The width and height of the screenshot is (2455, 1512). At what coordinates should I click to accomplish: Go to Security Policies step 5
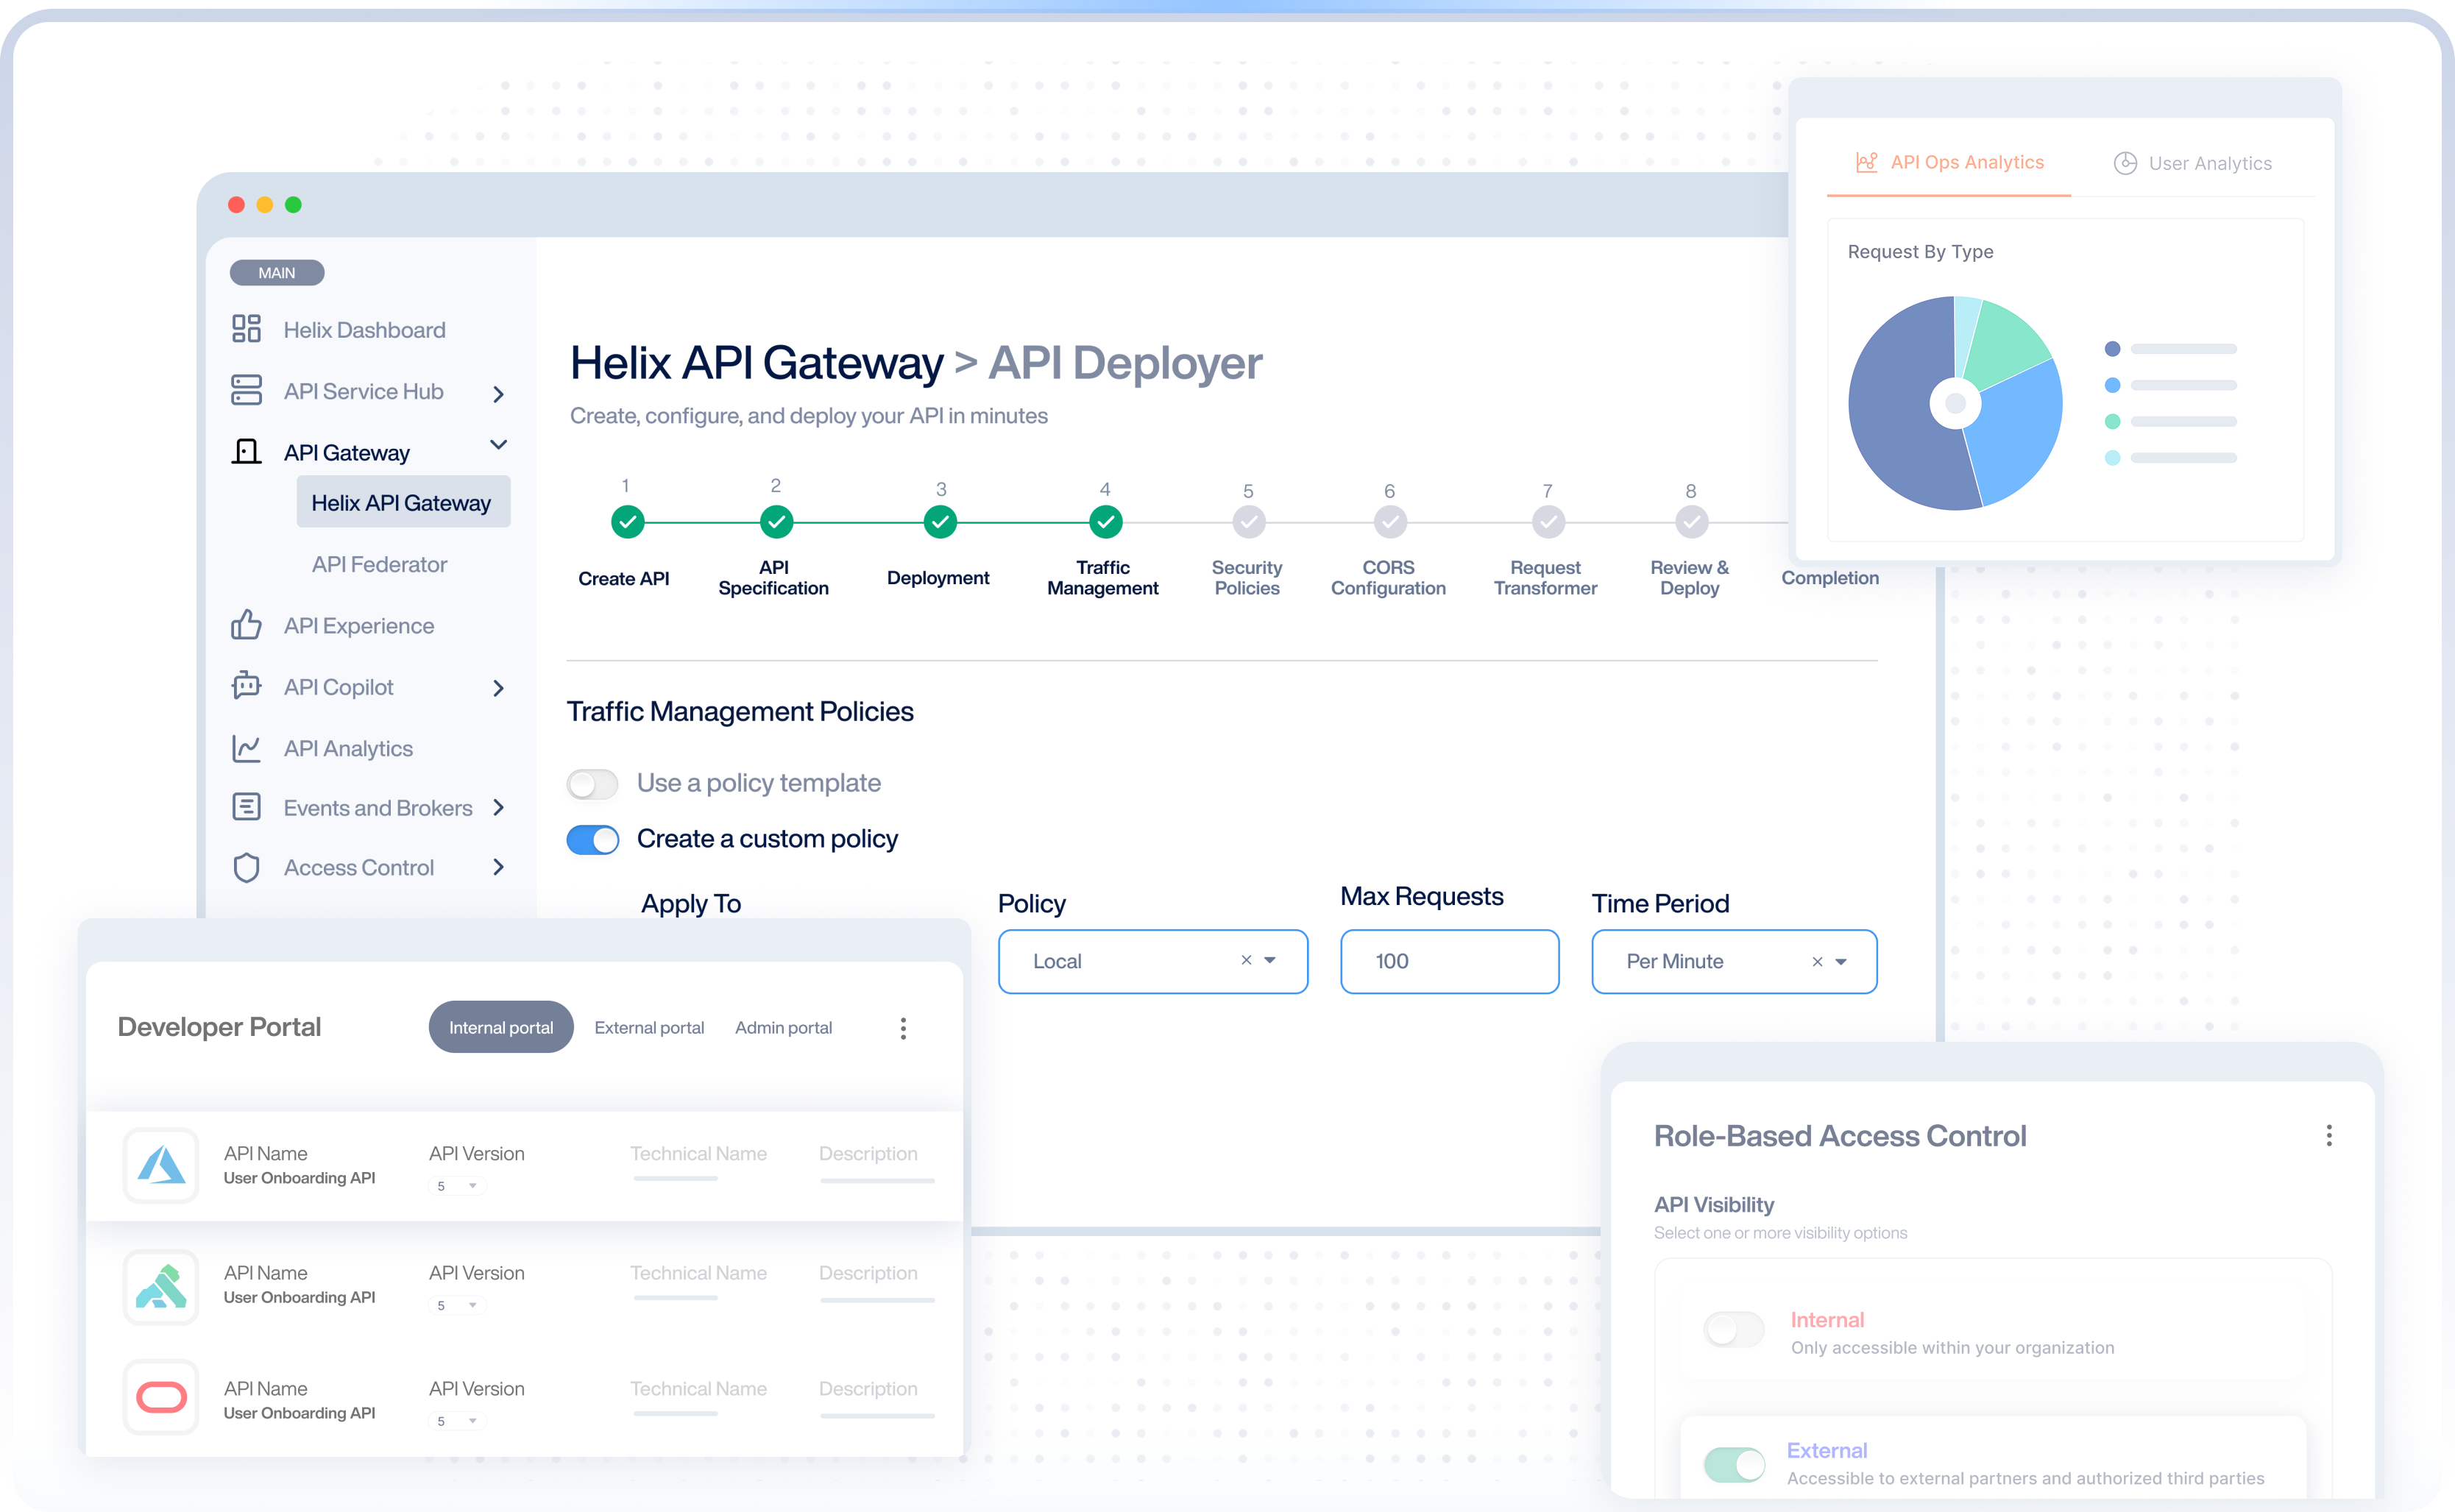1248,522
